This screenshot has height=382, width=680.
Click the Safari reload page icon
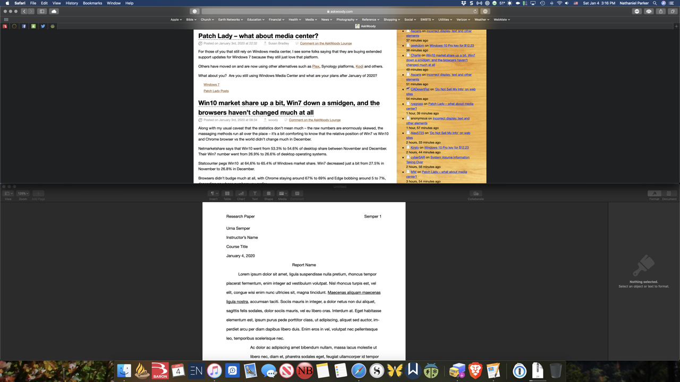click(475, 11)
